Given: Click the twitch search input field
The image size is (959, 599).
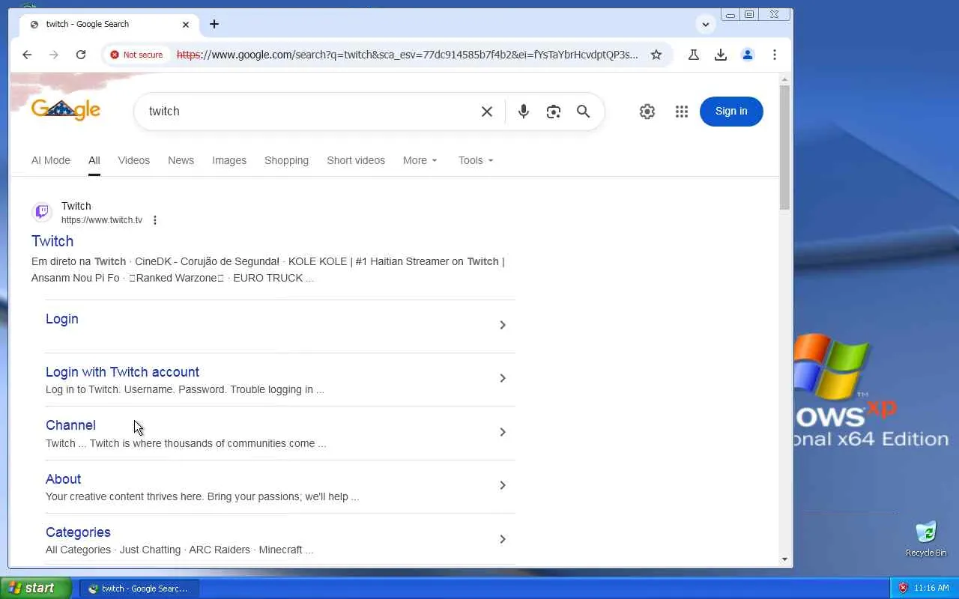Looking at the screenshot, I should 309,112.
